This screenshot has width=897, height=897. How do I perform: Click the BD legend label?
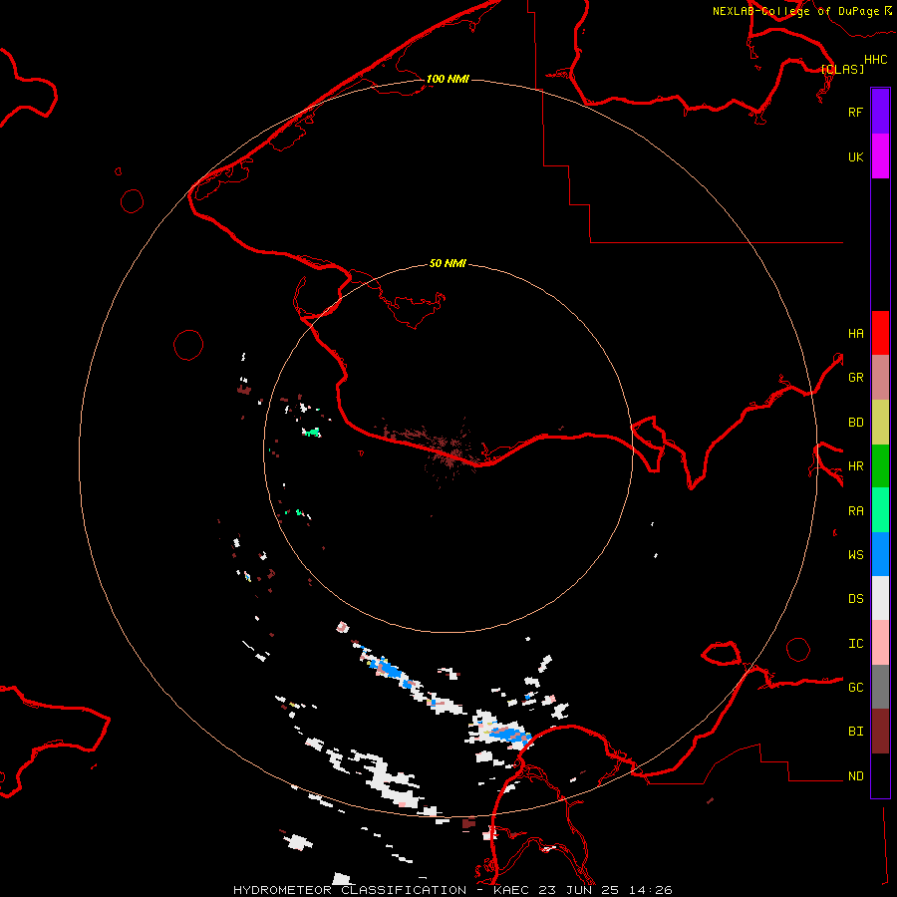point(855,423)
